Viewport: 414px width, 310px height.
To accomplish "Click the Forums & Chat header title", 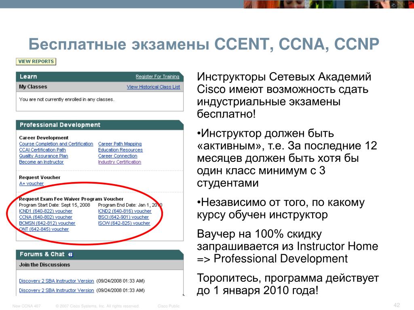I will tap(42, 254).
